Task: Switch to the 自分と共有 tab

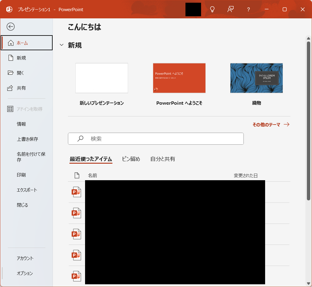Action: [x=163, y=159]
